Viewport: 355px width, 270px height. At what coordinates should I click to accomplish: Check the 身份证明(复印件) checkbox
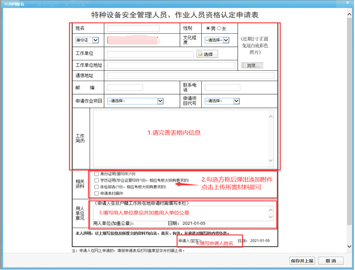click(x=97, y=174)
